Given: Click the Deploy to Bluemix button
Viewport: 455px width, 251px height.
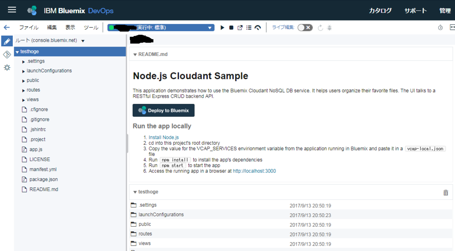Looking at the screenshot, I should (164, 110).
